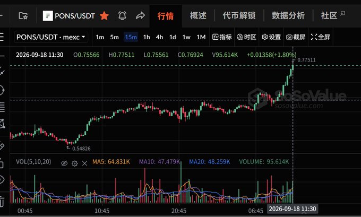361x217 pixels.
Task: Open the watchlist folder icon
Action: 23,16
